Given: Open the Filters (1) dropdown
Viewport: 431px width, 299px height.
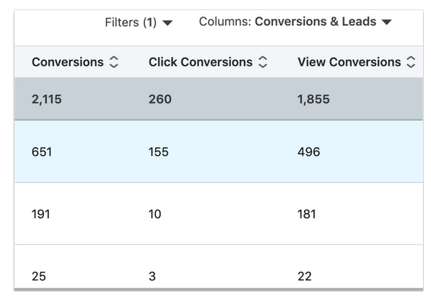Looking at the screenshot, I should pos(139,22).
